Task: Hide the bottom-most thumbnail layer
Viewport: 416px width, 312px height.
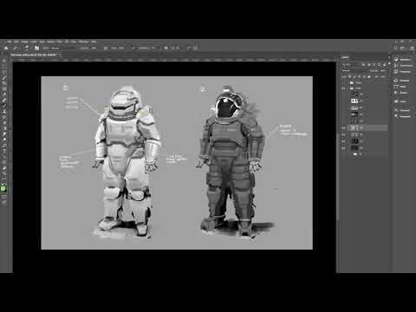Action: [344, 148]
